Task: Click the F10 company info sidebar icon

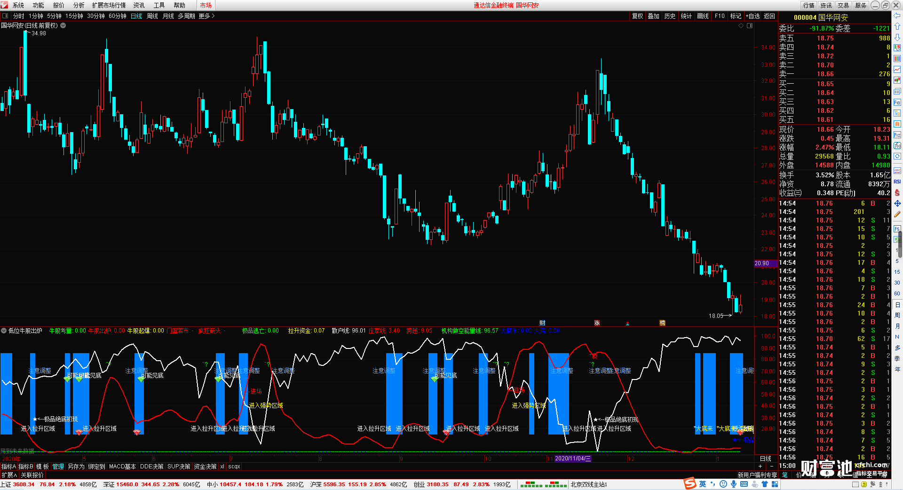Action: click(897, 102)
